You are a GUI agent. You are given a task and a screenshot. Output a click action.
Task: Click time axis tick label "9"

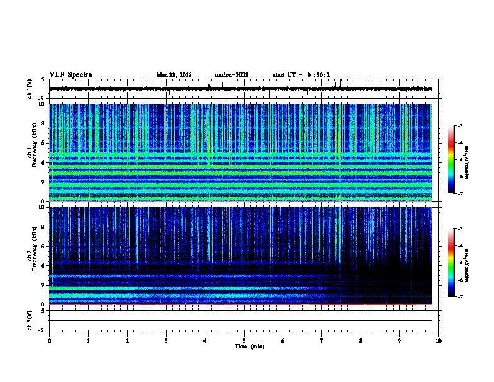(399, 341)
